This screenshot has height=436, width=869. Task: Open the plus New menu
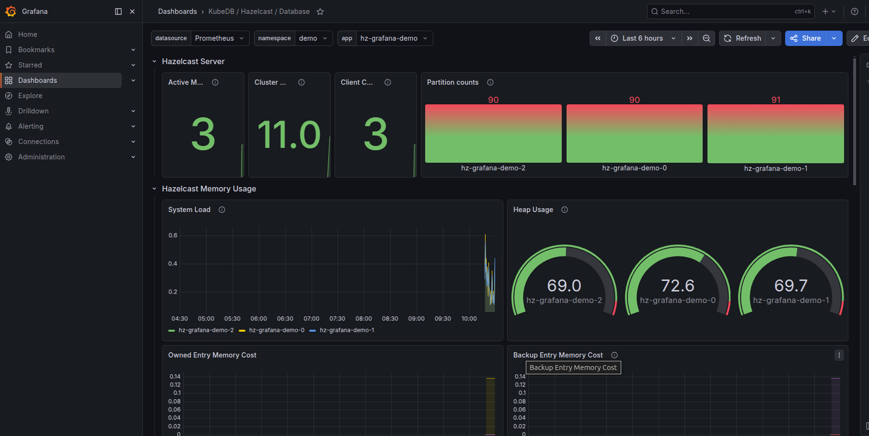(829, 11)
